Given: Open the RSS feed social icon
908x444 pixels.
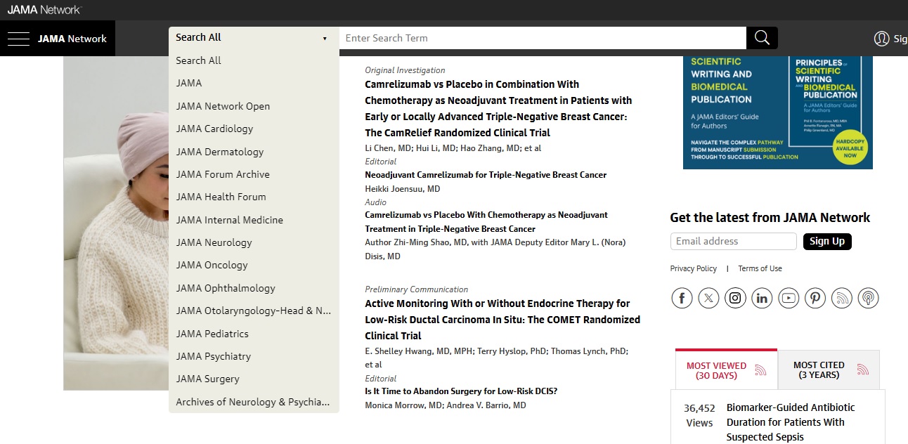Looking at the screenshot, I should click(842, 298).
